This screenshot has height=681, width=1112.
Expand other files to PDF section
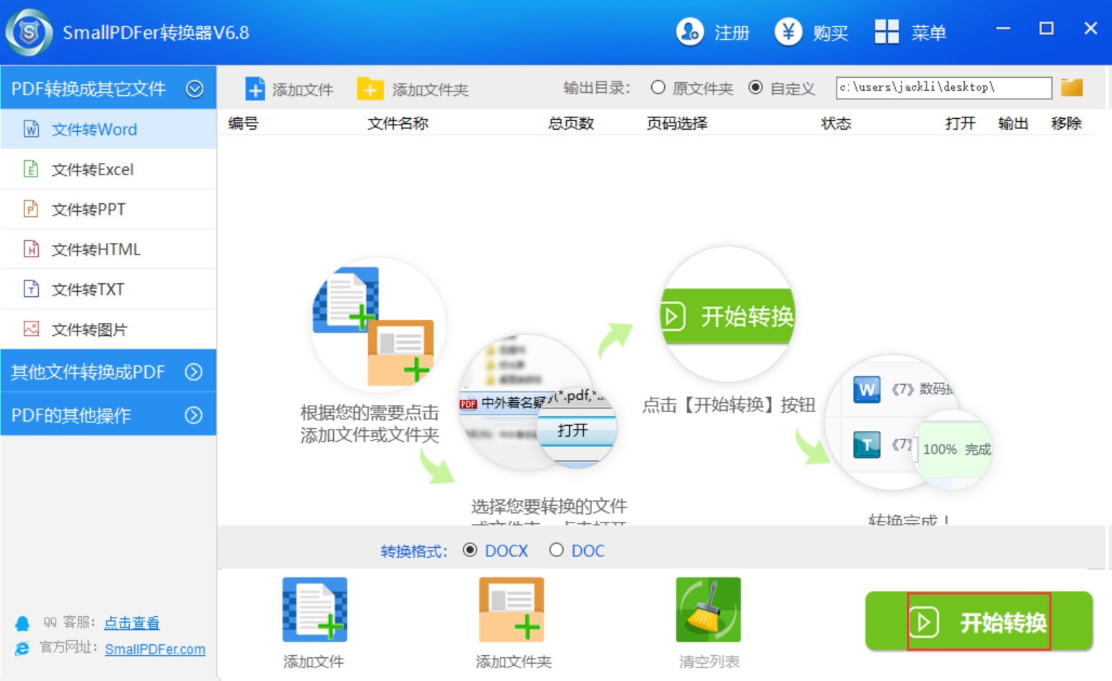(x=193, y=372)
